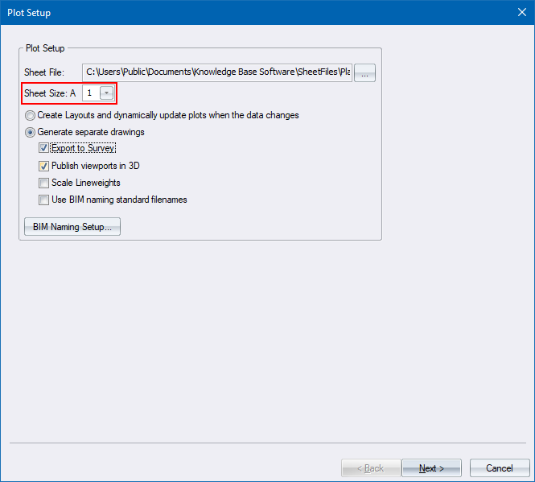Click the Plot Setup group box heading

[45, 48]
